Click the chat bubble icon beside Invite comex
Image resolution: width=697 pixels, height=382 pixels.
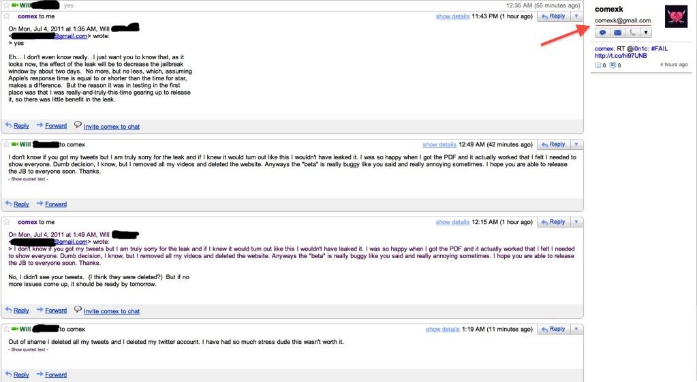click(x=78, y=125)
